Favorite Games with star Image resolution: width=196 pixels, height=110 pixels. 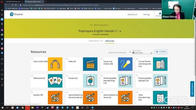pyautogui.click(x=32, y=92)
